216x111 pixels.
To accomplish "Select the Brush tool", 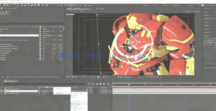I will point(32,5).
